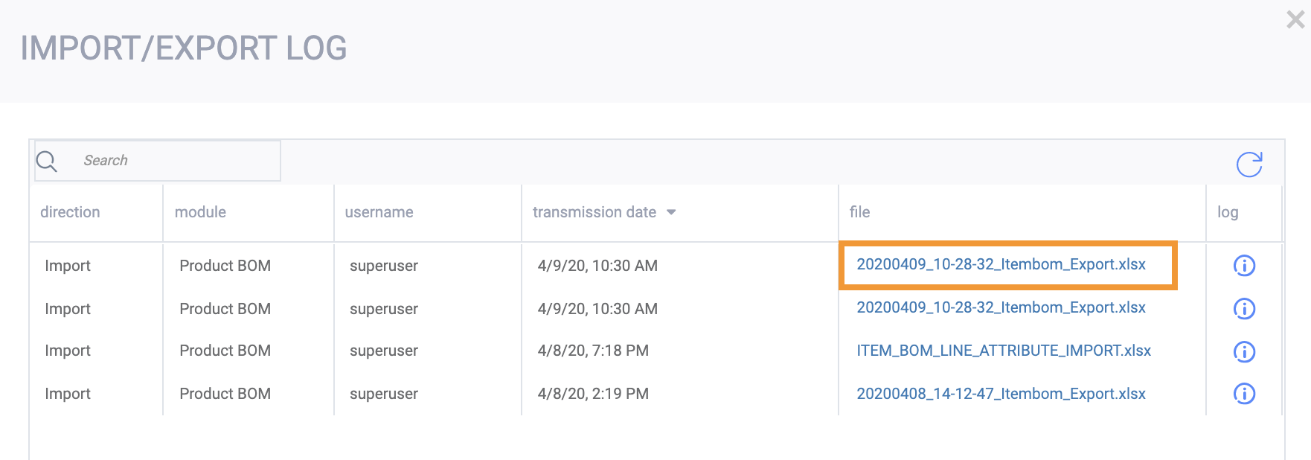This screenshot has width=1311, height=460.
Task: Open log info for the first row
Action: [x=1244, y=266]
